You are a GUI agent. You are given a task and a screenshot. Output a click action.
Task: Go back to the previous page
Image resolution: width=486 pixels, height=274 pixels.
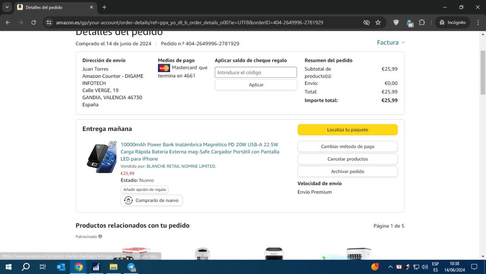pos(8,22)
